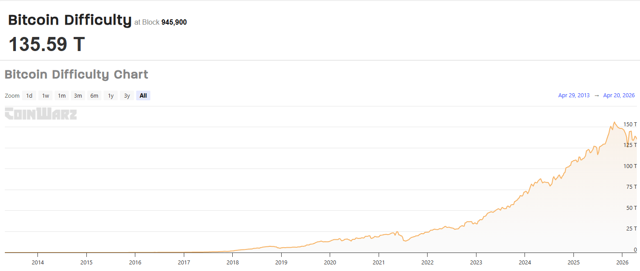Click the 150 T y-axis label
Image resolution: width=640 pixels, height=271 pixels.
pyautogui.click(x=630, y=125)
